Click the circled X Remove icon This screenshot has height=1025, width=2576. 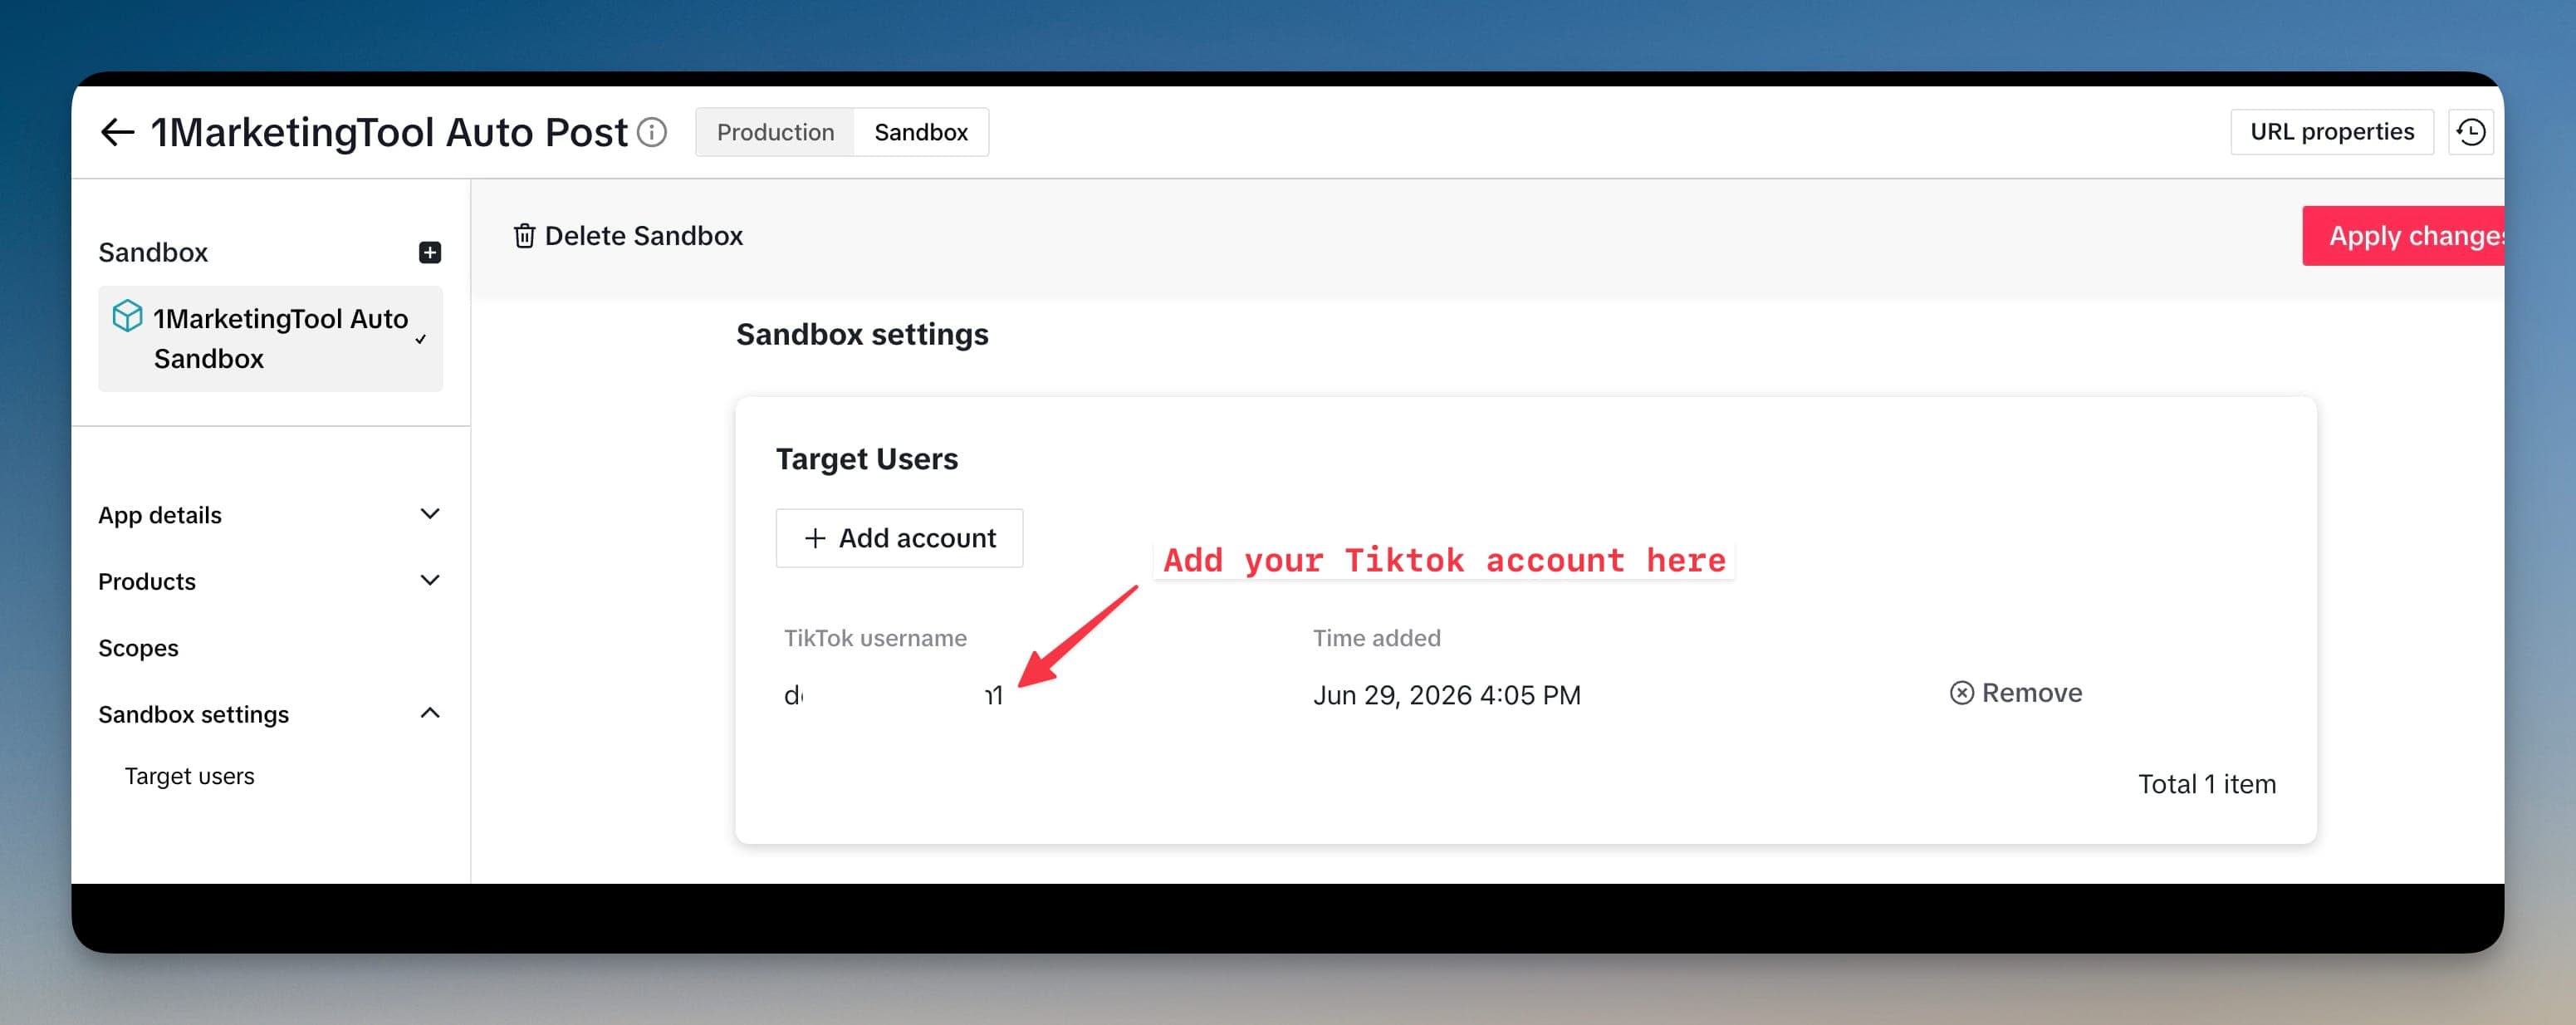[1962, 693]
